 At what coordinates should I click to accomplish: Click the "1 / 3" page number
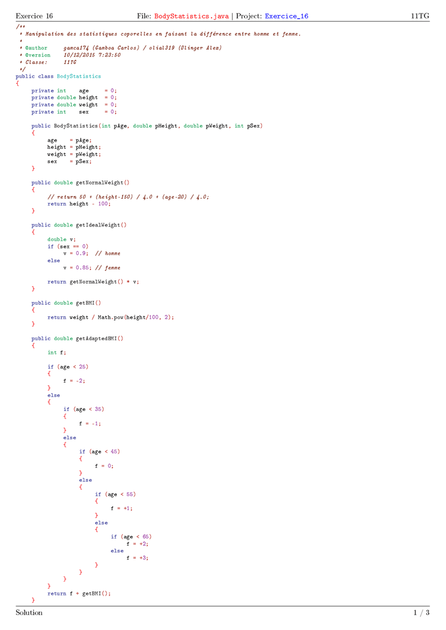(421, 612)
